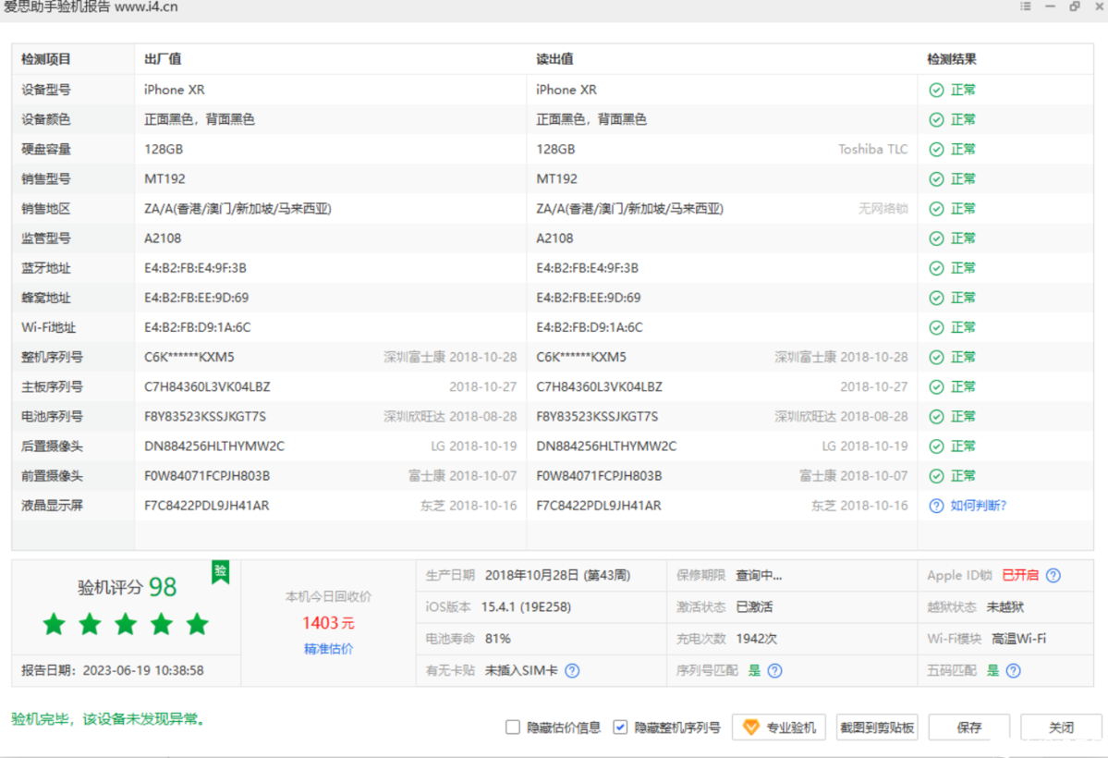Select the 1942次 charge count value
This screenshot has width=1108, height=758.
click(x=756, y=639)
